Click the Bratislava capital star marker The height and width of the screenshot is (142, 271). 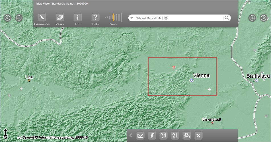[256, 81]
